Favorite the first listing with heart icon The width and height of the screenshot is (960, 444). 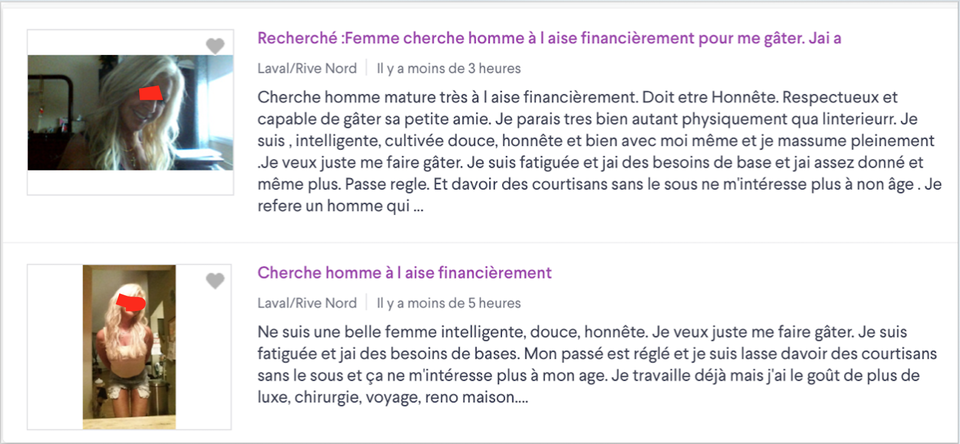(x=215, y=46)
